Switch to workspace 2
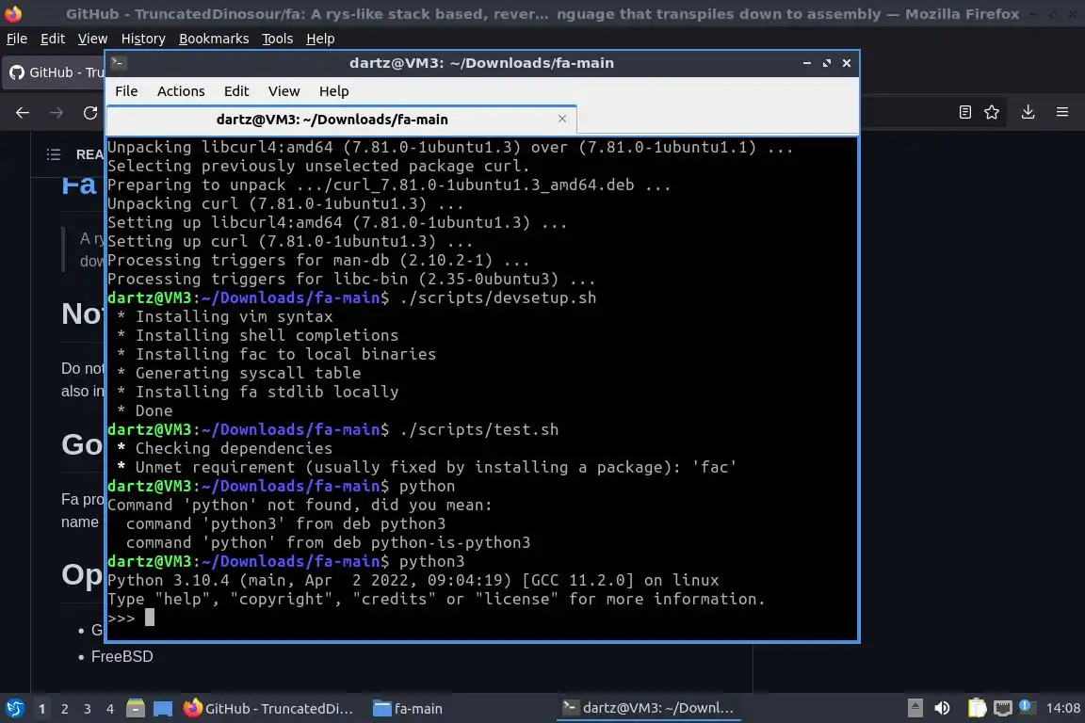Image resolution: width=1085 pixels, height=723 pixels. point(65,709)
